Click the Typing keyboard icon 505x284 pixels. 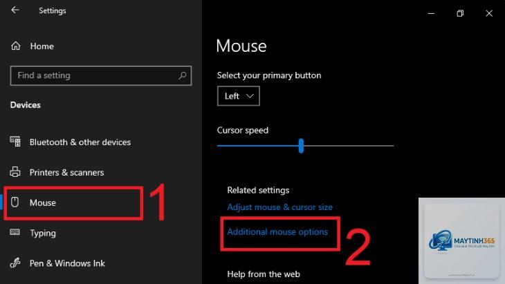(x=15, y=232)
